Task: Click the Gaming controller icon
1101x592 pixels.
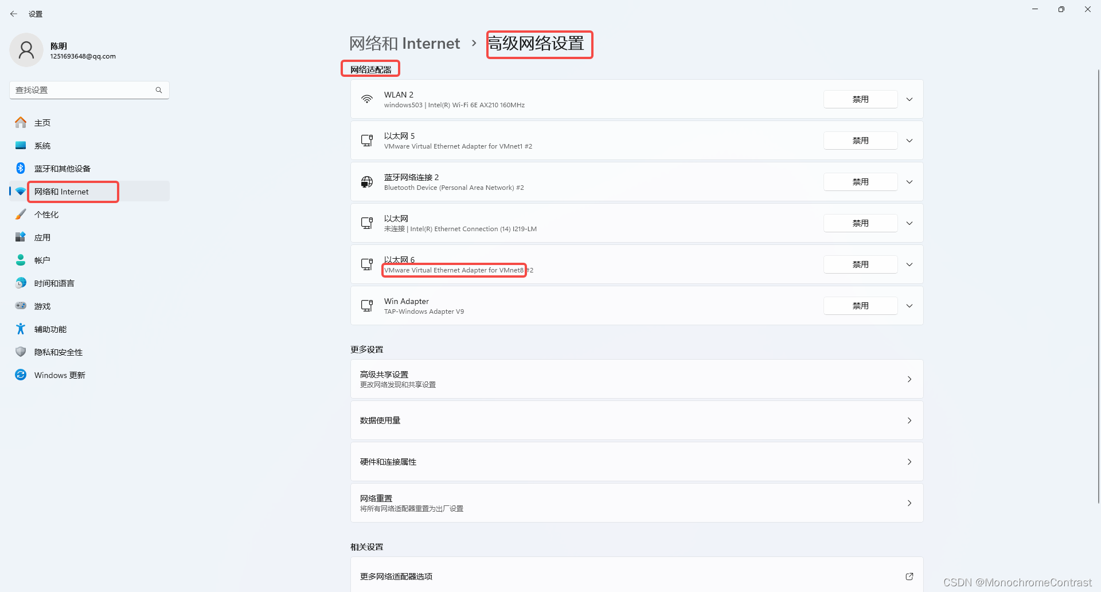Action: point(21,306)
